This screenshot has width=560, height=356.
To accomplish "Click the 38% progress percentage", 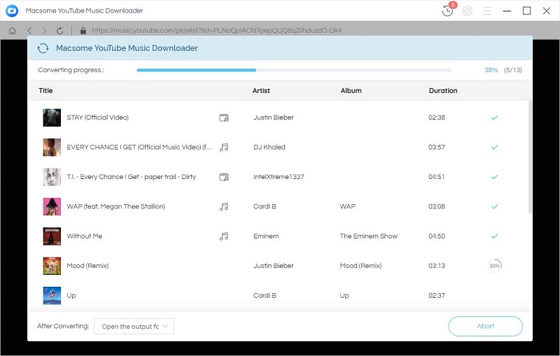I will (491, 70).
